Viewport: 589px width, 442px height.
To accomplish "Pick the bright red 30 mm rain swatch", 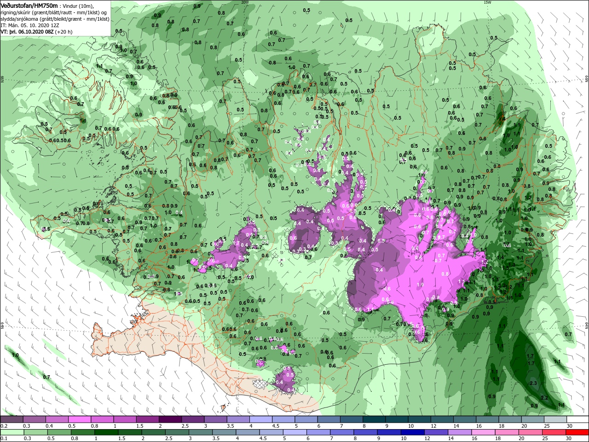I will tap(577, 432).
